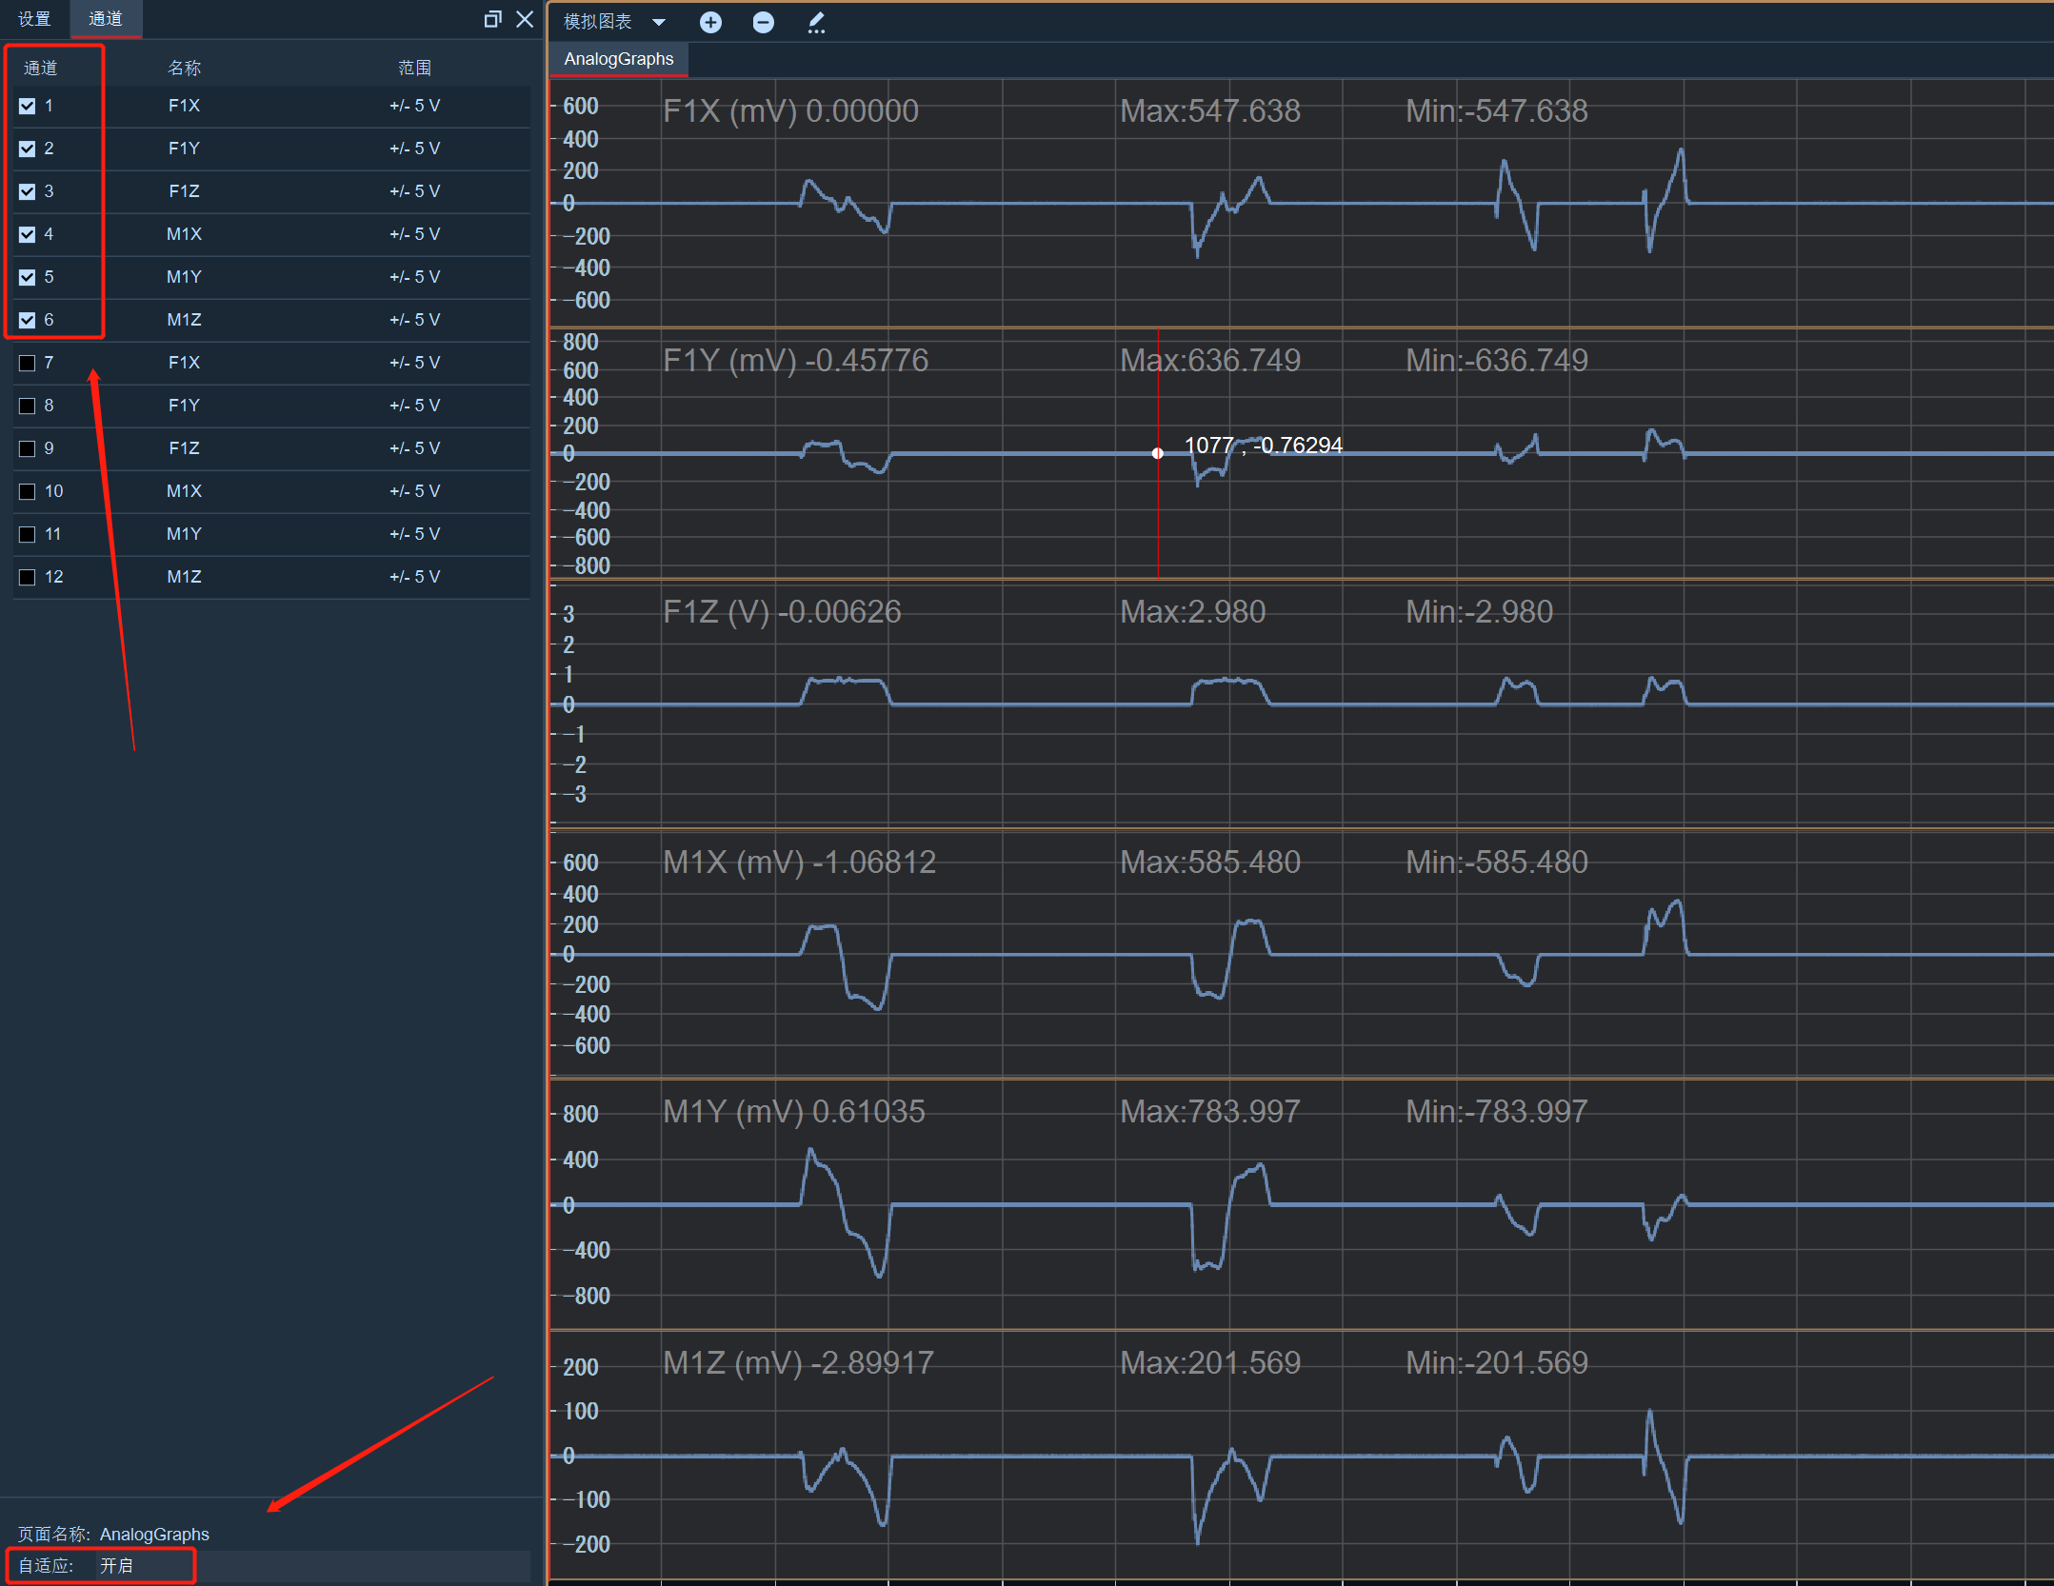Uncheck channel 4 M1X checkbox

[x=28, y=234]
